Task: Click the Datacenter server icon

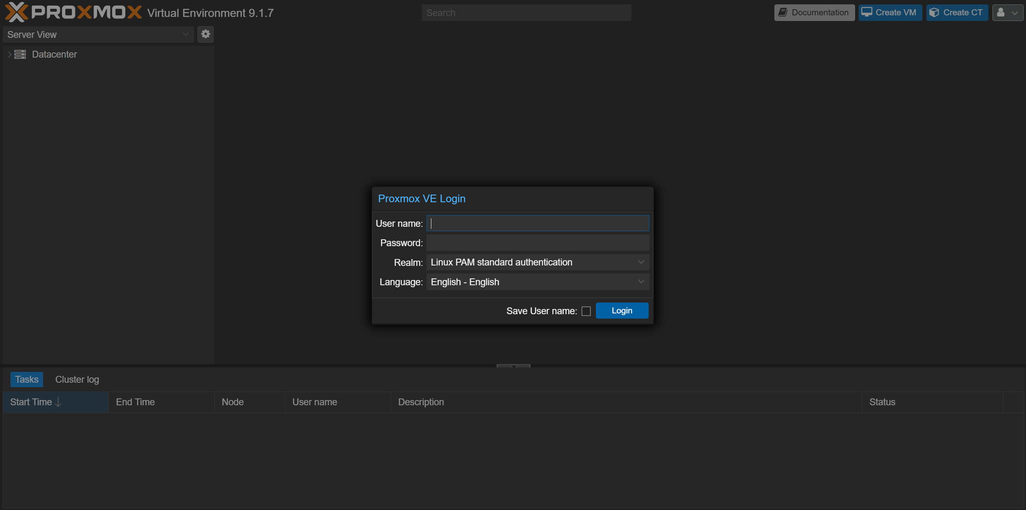Action: point(20,54)
